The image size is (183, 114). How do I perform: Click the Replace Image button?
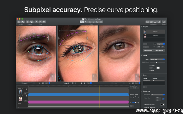click(148, 50)
